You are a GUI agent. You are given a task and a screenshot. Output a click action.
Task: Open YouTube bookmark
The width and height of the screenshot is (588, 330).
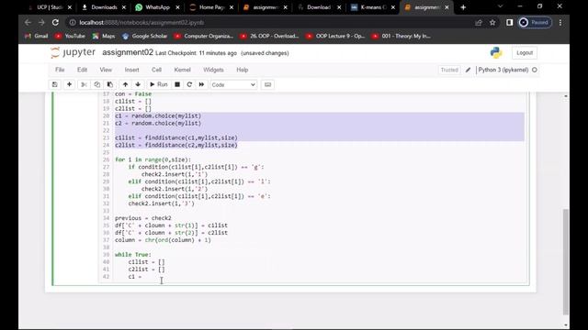tap(70, 37)
